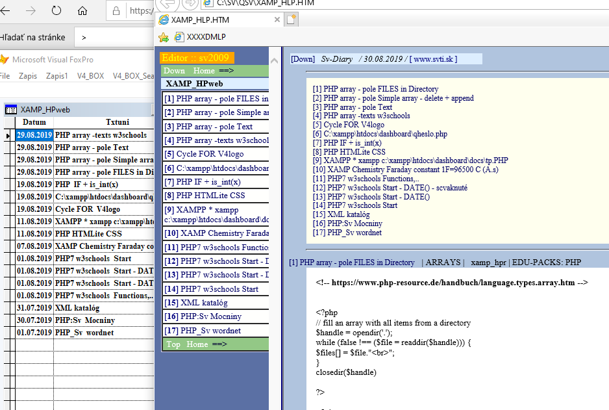Click the browser forward arrow
Viewport: 609px width, 410px height.
coord(31,11)
